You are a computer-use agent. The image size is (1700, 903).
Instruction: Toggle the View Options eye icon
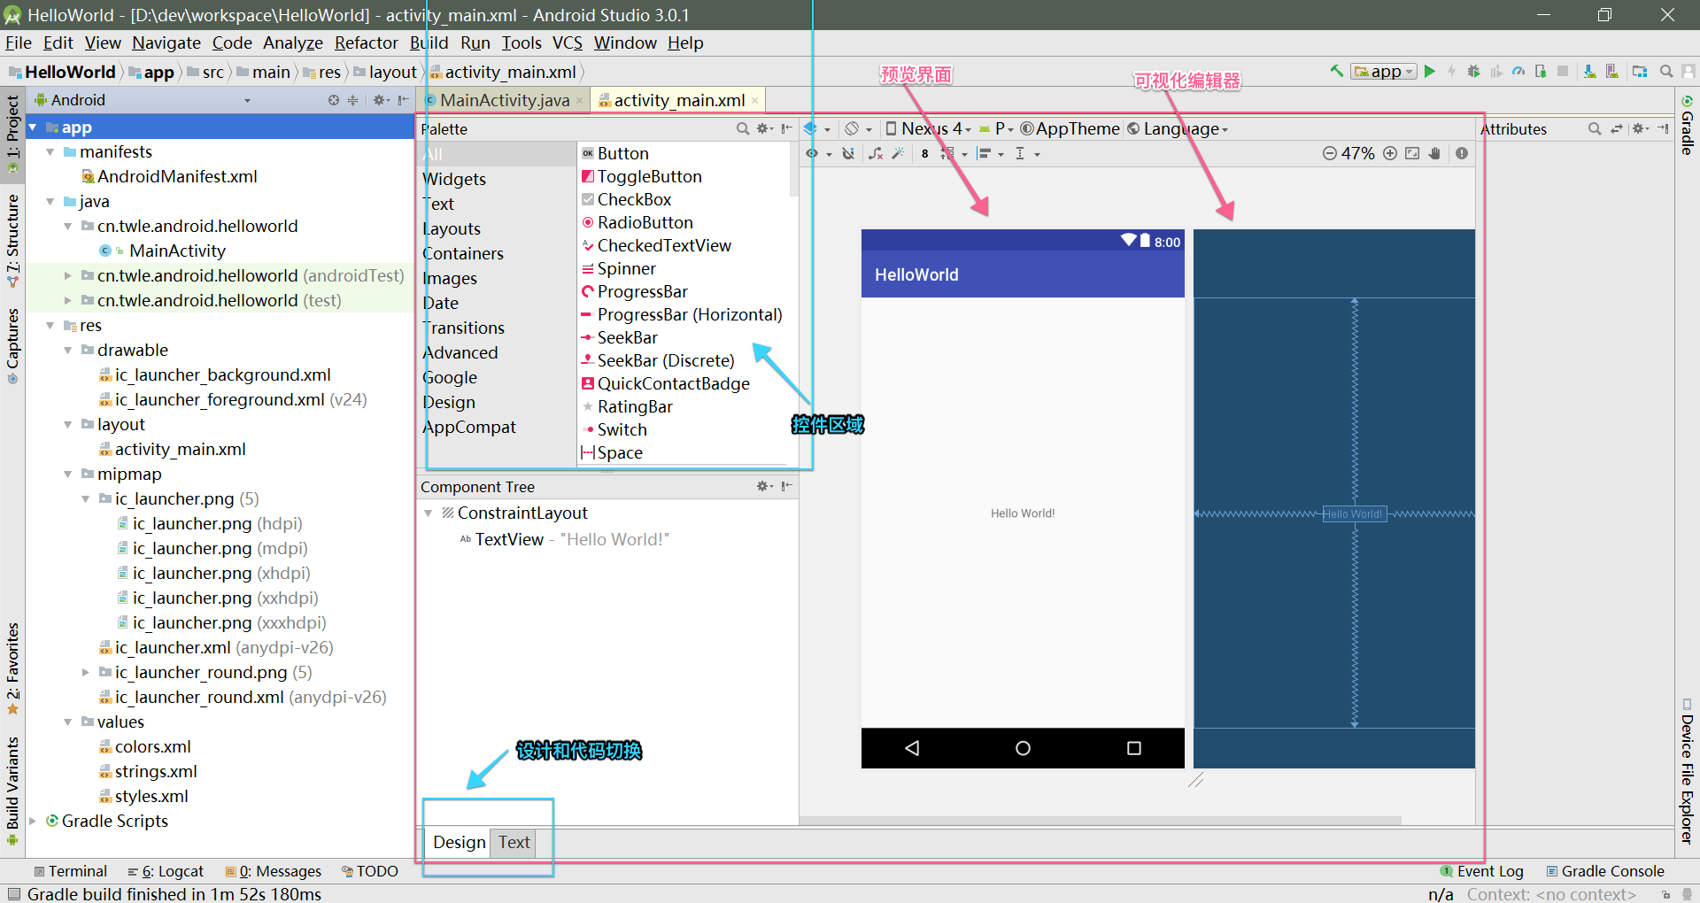[x=812, y=153]
